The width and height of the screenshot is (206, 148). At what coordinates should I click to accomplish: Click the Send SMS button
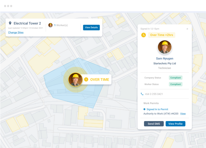(154, 124)
